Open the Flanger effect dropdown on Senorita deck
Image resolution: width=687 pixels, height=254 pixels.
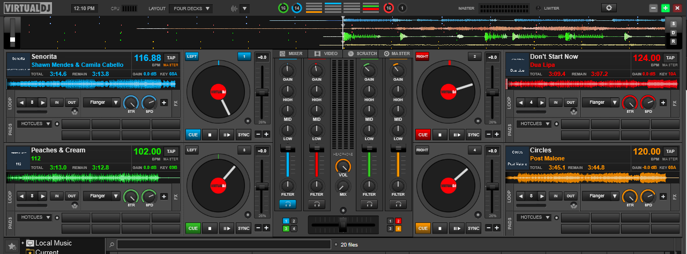[x=101, y=103]
